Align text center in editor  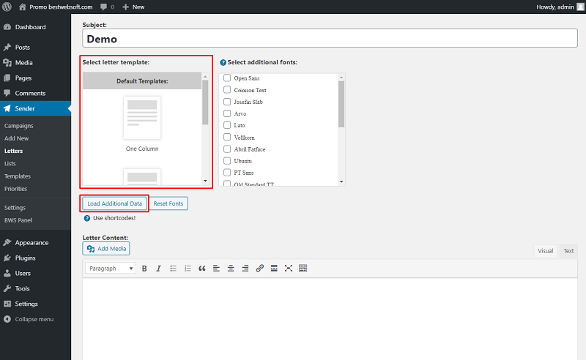231,268
